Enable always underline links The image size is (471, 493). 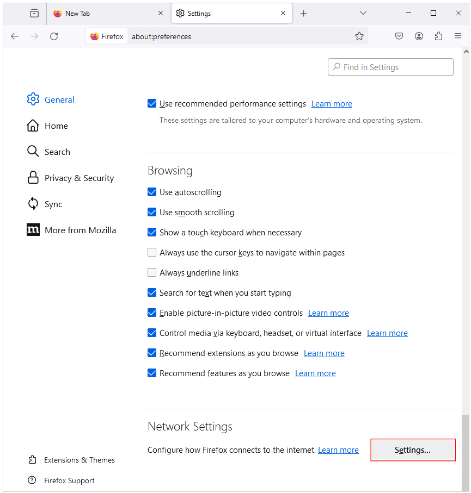click(152, 272)
